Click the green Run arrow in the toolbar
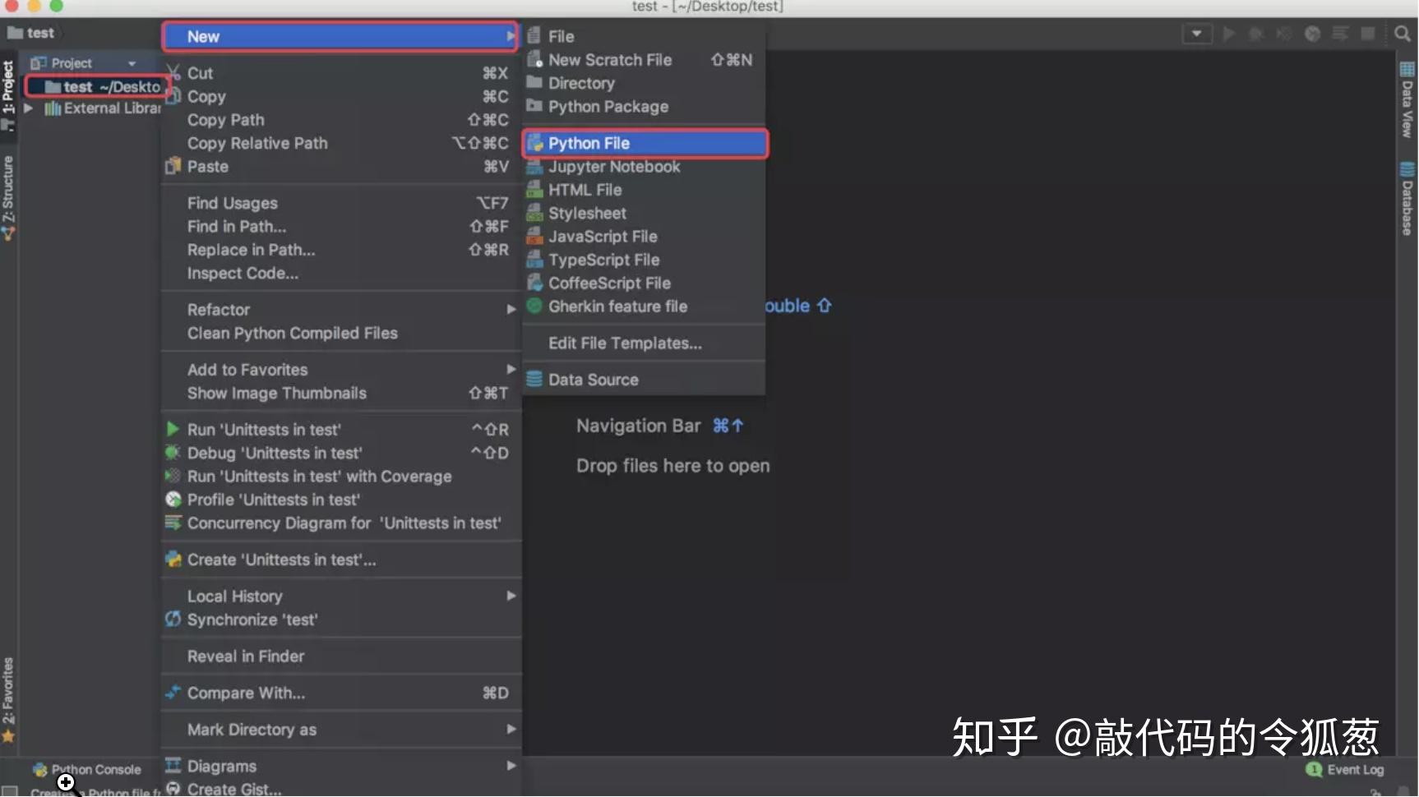Image resolution: width=1419 pixels, height=797 pixels. point(1228,34)
